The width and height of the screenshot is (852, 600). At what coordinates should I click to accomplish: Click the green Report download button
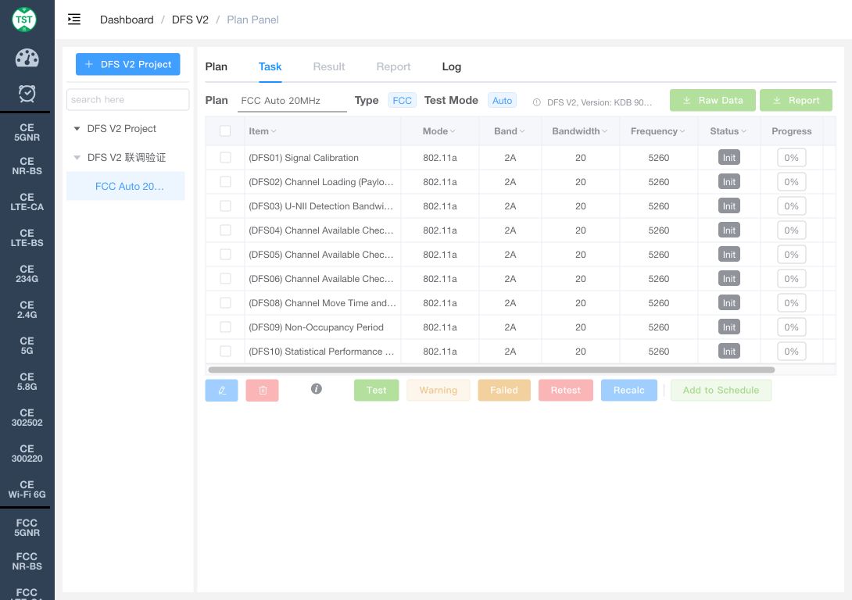(796, 101)
